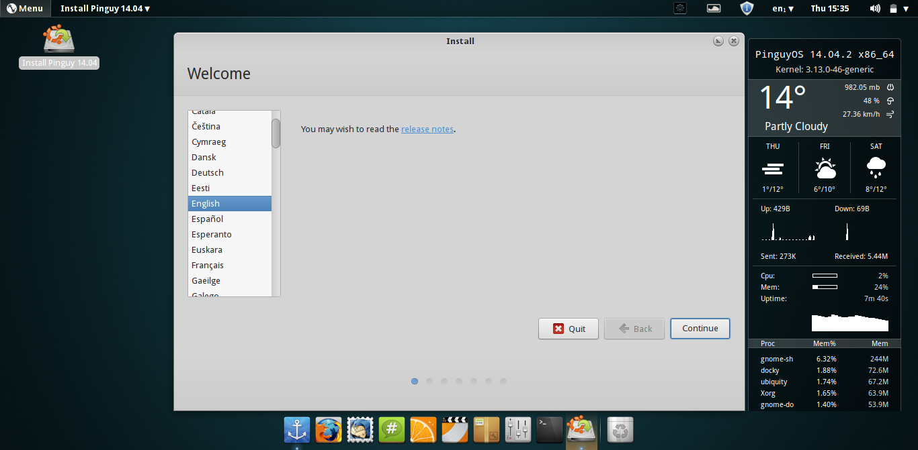Click the battery indicator in top panel
This screenshot has width=918, height=450.
coord(893,9)
